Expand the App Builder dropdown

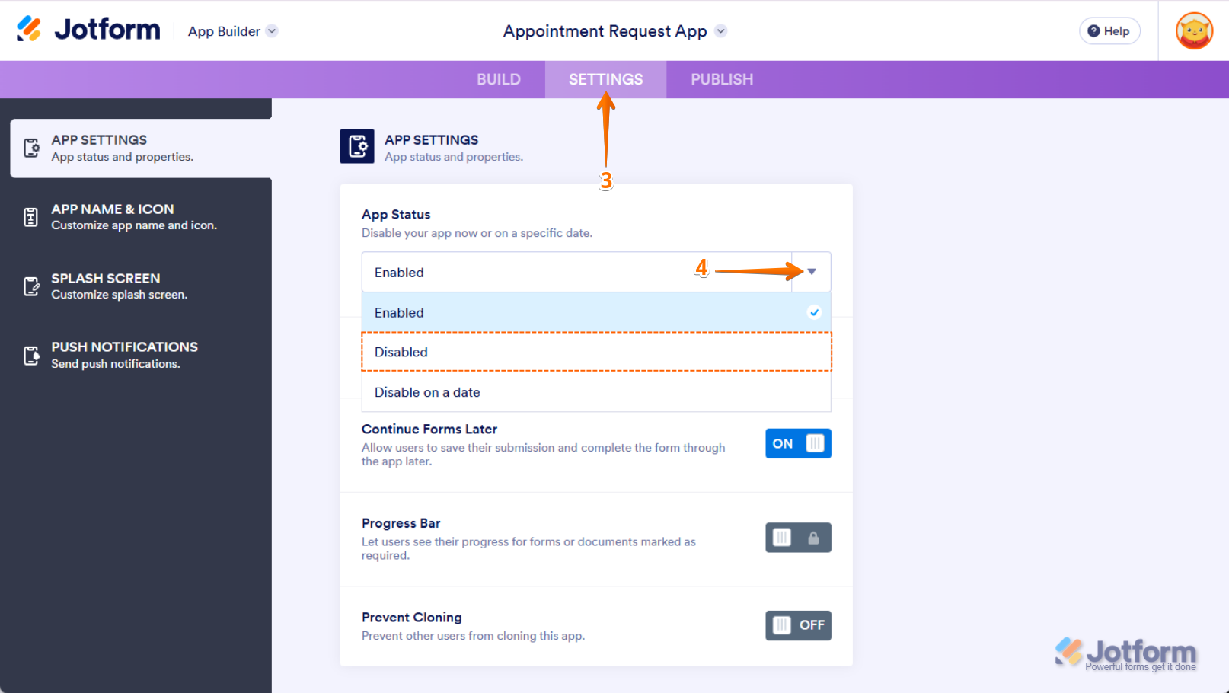pos(272,31)
